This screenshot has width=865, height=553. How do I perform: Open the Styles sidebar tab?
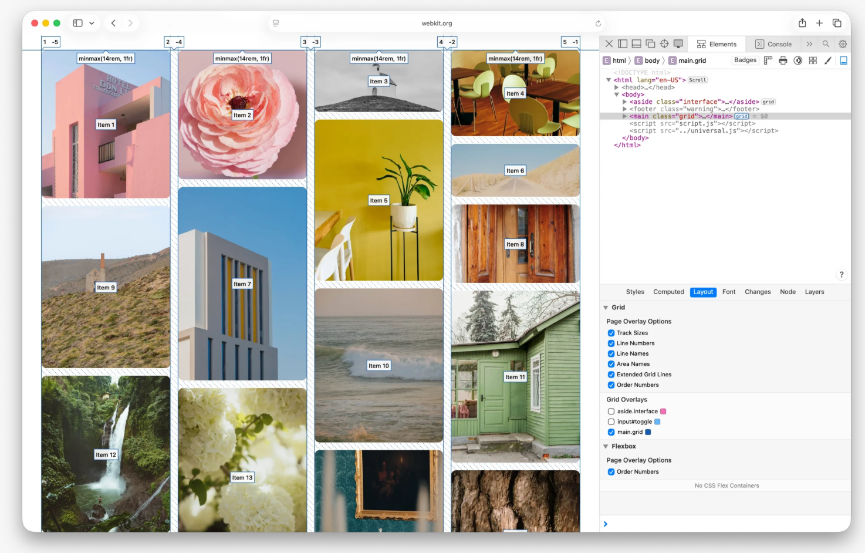point(635,292)
